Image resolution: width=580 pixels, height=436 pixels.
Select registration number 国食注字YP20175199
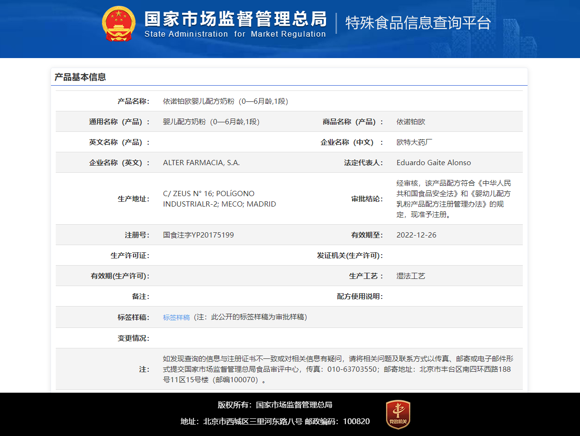click(x=198, y=235)
